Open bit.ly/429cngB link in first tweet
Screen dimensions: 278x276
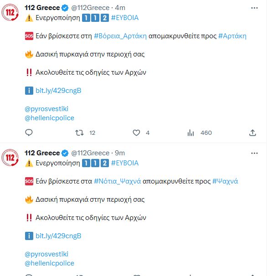[58, 91]
